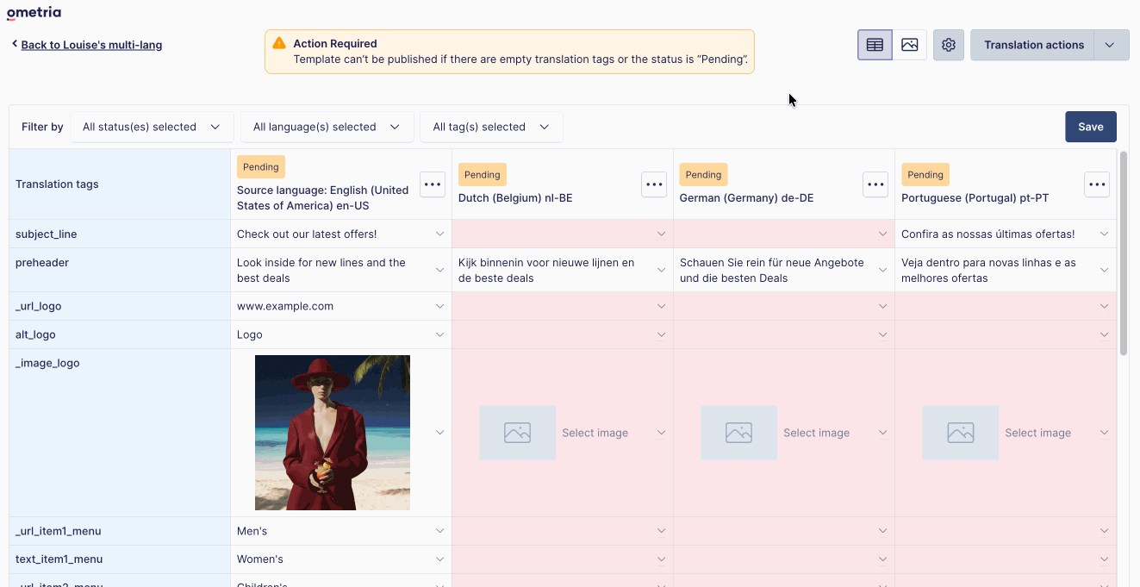Click Pending status badge on Dutch column
1140x587 pixels.
pyautogui.click(x=483, y=175)
